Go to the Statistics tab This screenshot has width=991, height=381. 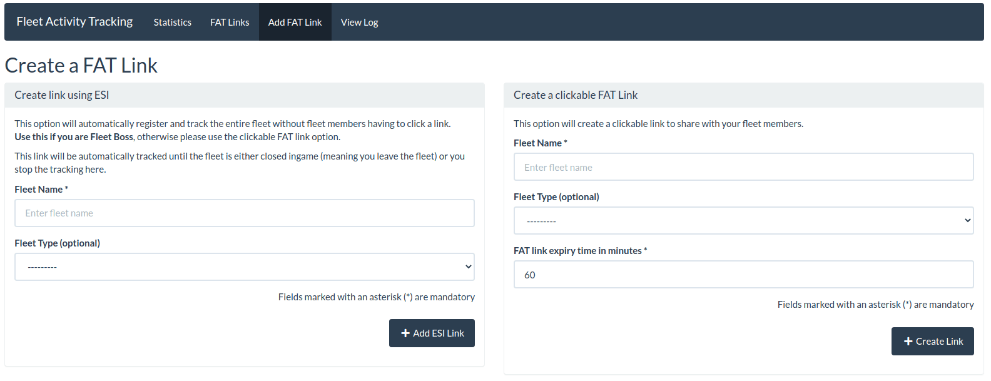pyautogui.click(x=173, y=22)
